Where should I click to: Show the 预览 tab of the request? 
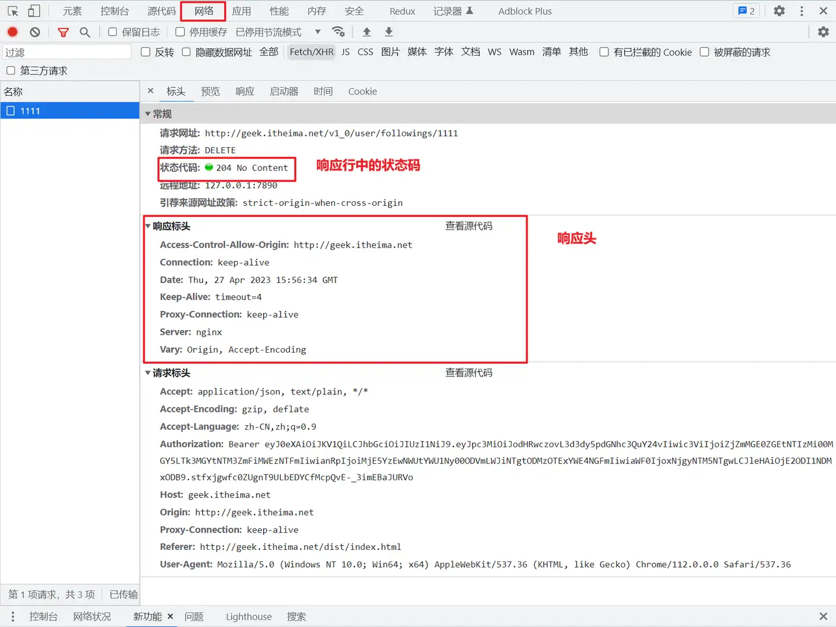point(210,91)
